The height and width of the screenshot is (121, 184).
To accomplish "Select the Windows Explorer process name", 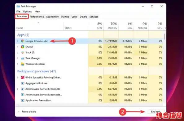I will tap(35, 64).
